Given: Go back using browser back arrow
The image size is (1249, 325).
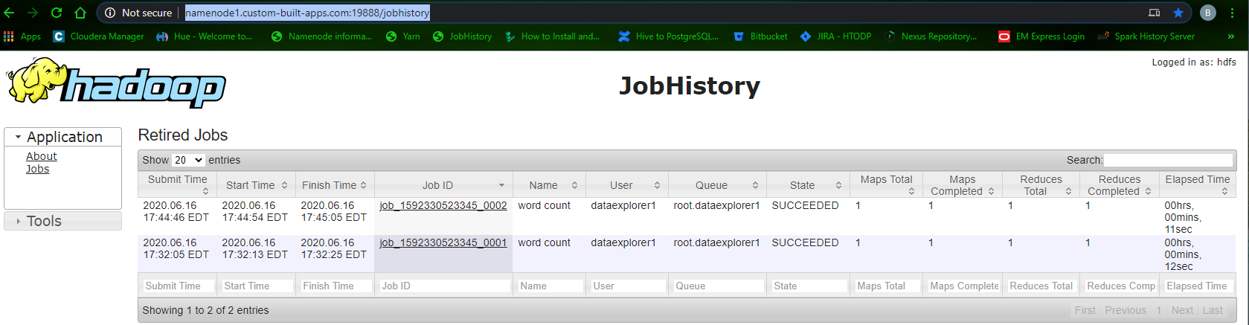Looking at the screenshot, I should (x=10, y=13).
